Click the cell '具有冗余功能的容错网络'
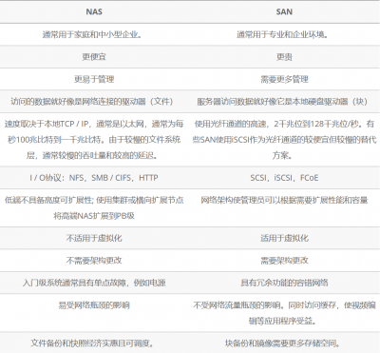 click(284, 283)
